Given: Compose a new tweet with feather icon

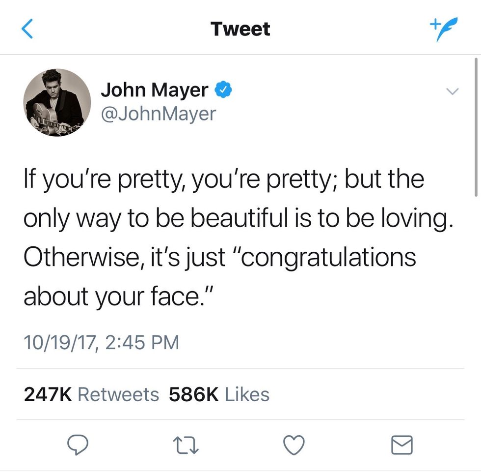Looking at the screenshot, I should pyautogui.click(x=443, y=29).
